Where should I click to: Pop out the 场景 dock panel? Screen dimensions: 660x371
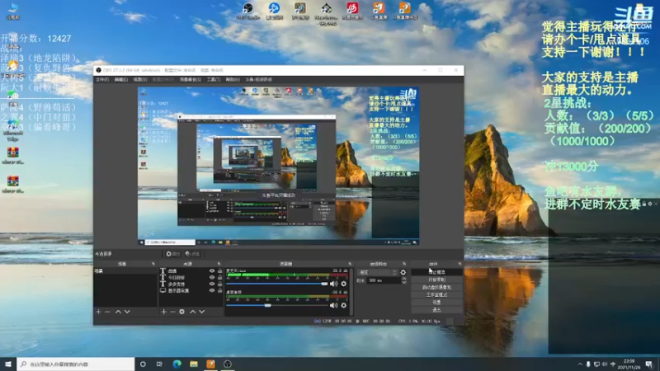point(153,264)
